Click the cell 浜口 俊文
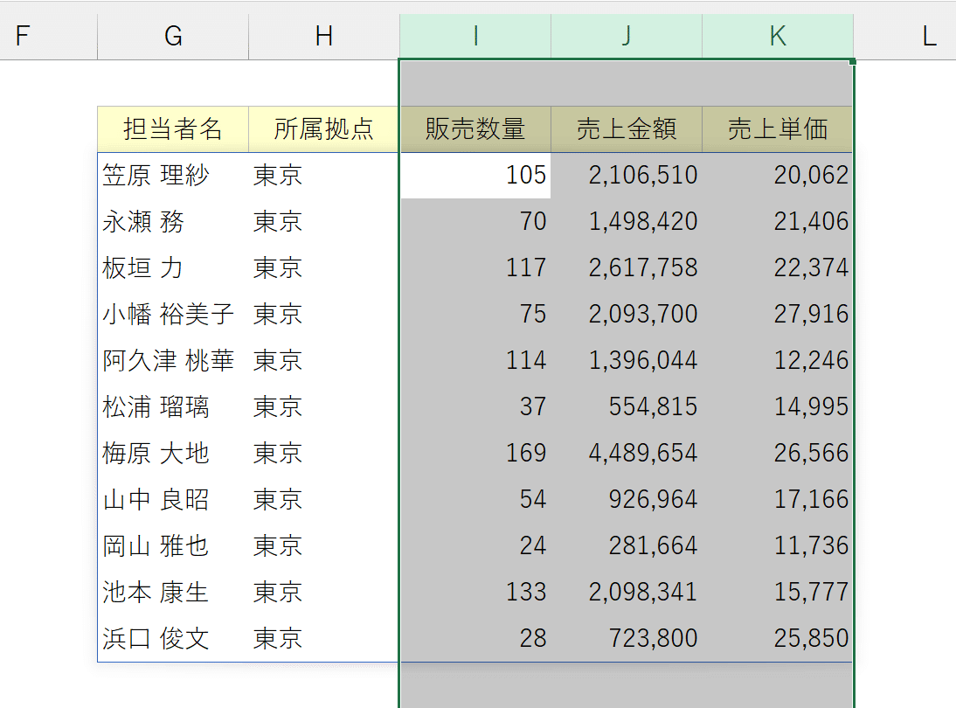Screen dimensions: 956x708 click(173, 638)
